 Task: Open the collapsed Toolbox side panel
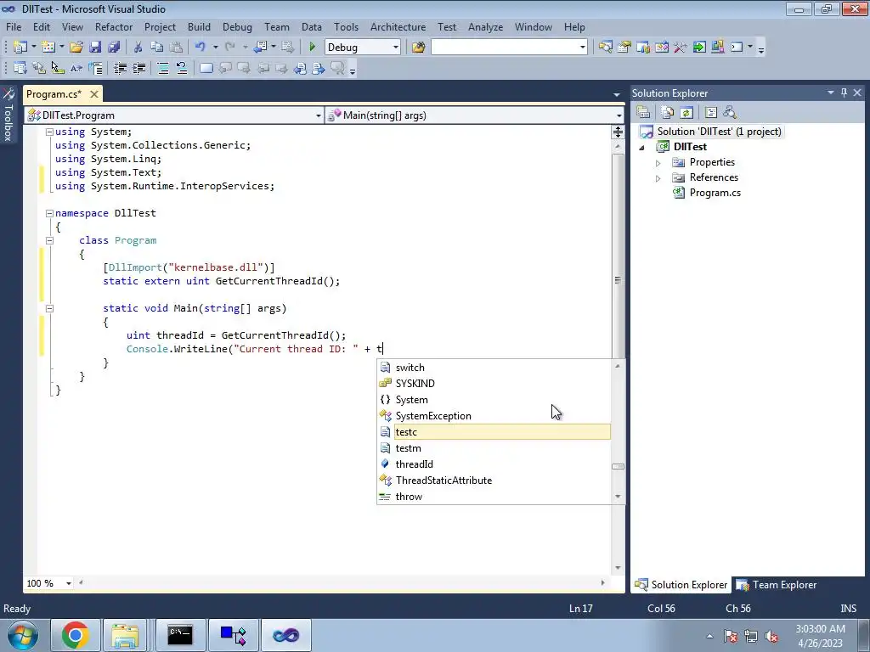point(8,115)
